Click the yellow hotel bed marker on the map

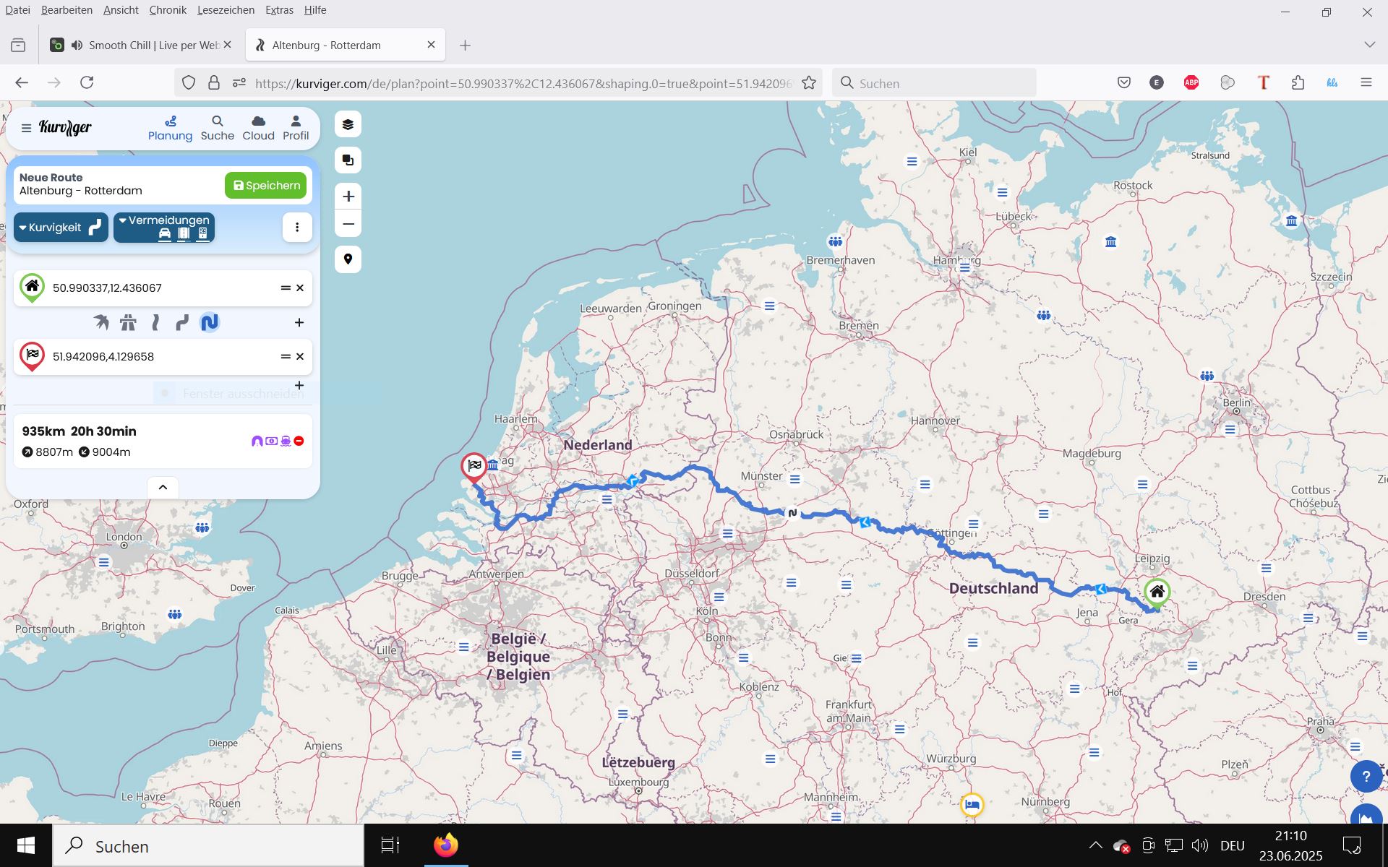click(x=972, y=804)
